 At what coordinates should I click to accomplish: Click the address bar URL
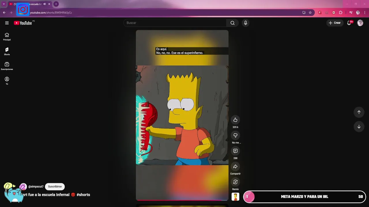(x=51, y=13)
